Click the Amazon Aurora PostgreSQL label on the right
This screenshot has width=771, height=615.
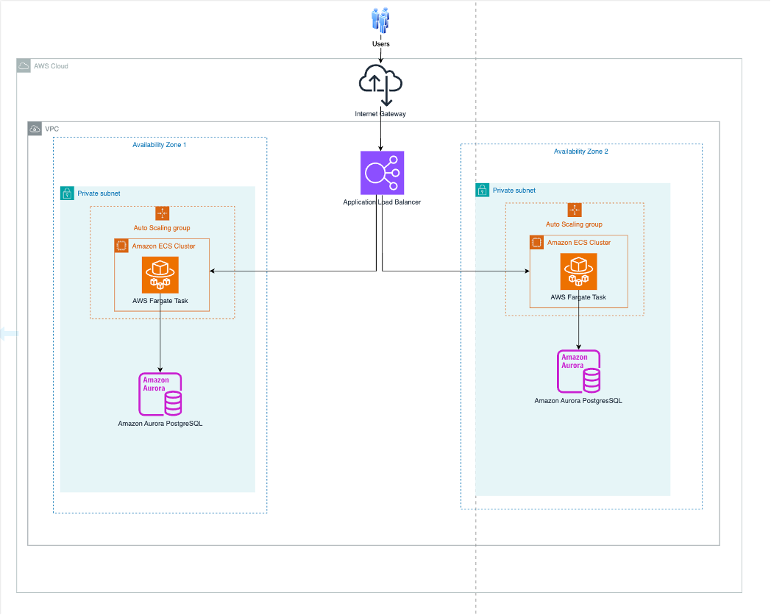click(x=578, y=401)
